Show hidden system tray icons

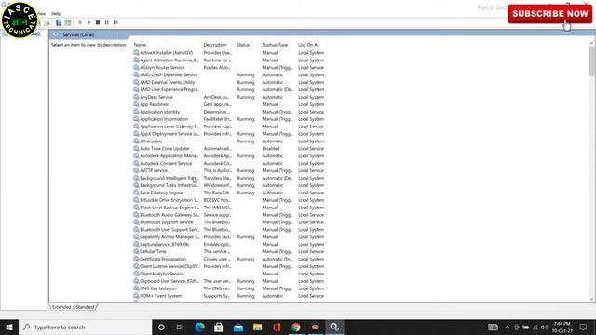[507, 327]
